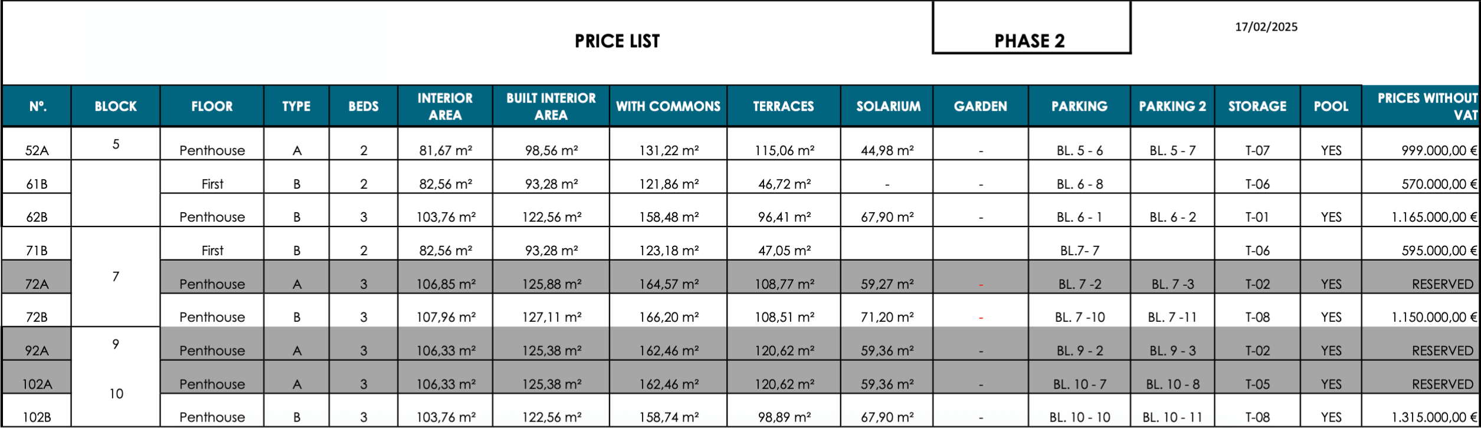Click the TERRACES column header
Viewport: 1481px width, 428px height.
pyautogui.click(x=784, y=106)
